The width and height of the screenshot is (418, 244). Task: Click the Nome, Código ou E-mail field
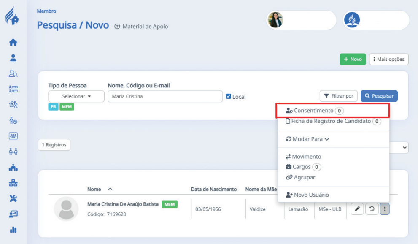click(165, 96)
